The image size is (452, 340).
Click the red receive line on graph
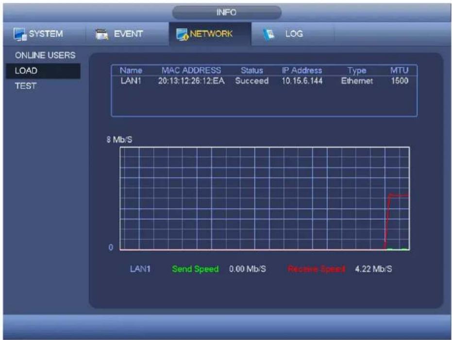[399, 196]
